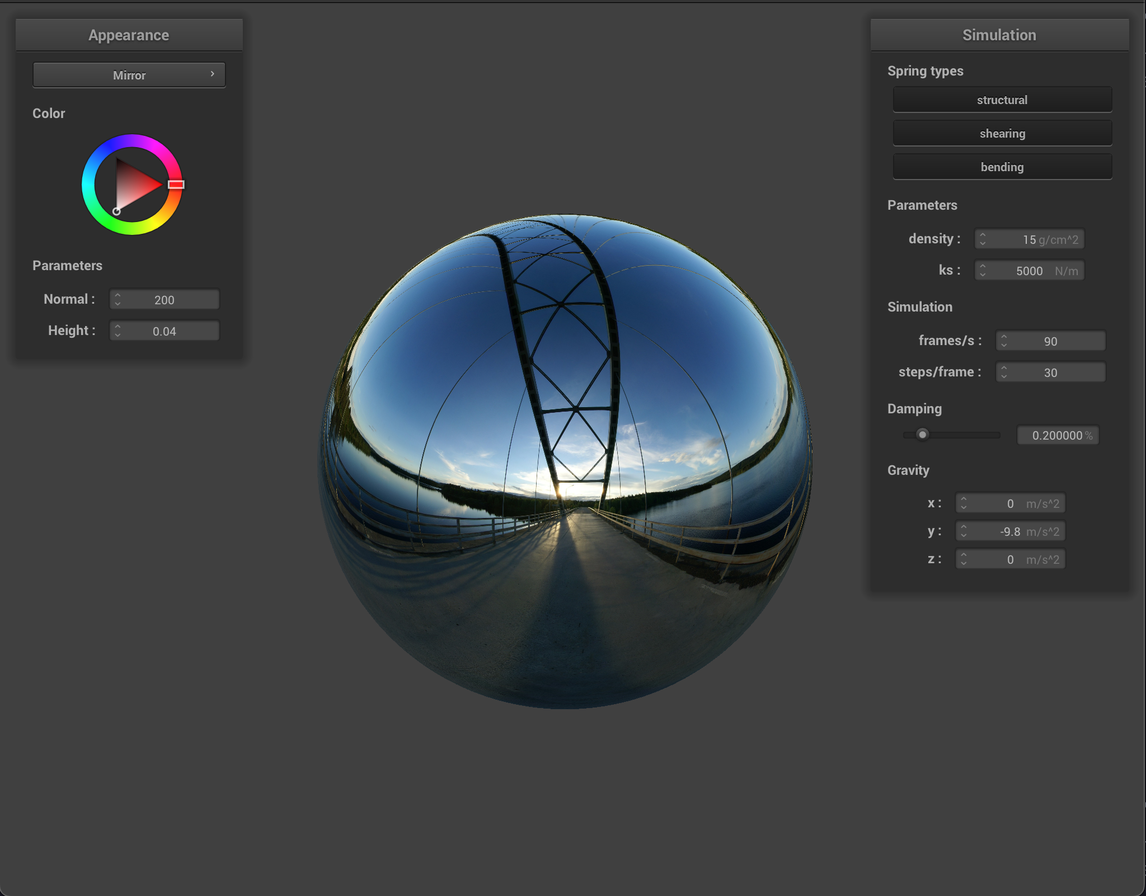Toggle the shearing spring type
This screenshot has height=896, width=1146.
pyautogui.click(x=1002, y=133)
